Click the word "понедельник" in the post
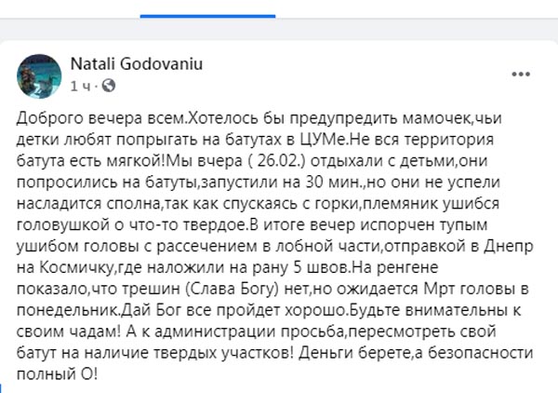This screenshot has width=558, height=393. [67, 310]
